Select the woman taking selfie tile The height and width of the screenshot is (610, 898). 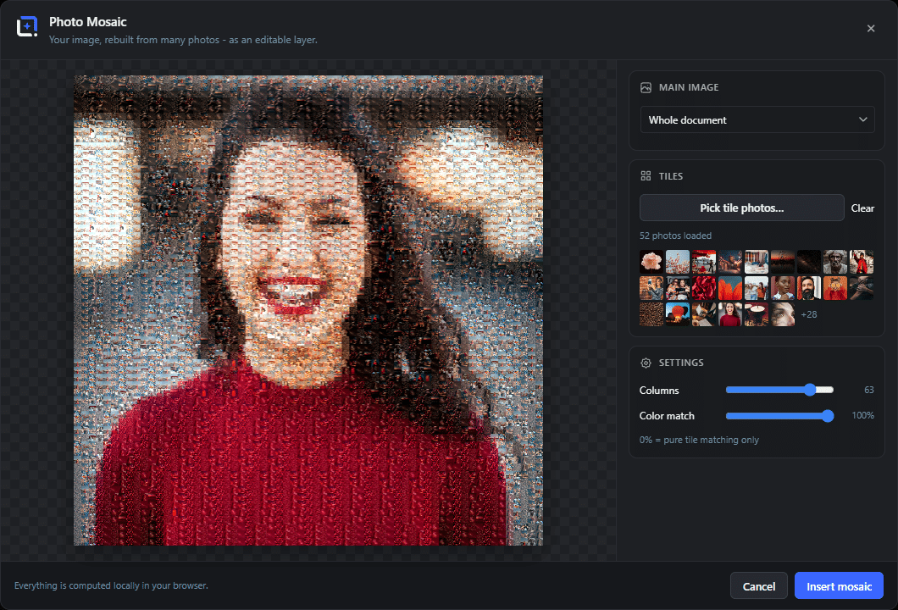651,288
